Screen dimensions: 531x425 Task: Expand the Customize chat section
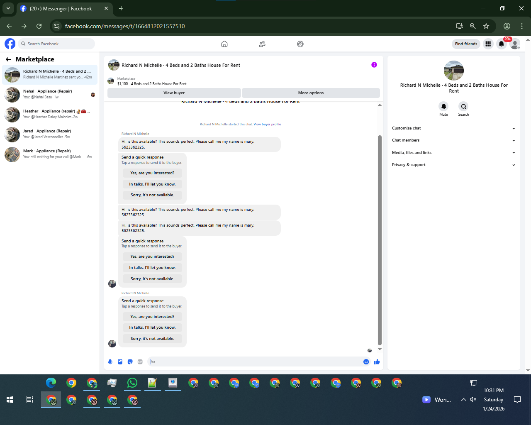tap(453, 128)
